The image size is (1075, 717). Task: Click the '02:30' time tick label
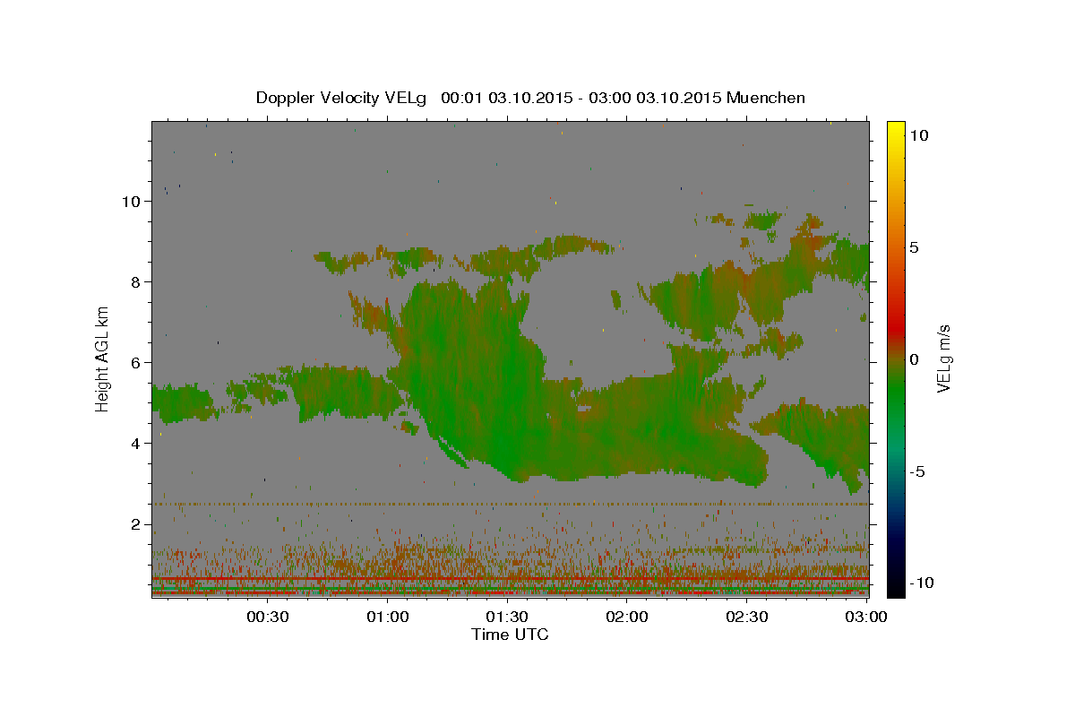748,617
